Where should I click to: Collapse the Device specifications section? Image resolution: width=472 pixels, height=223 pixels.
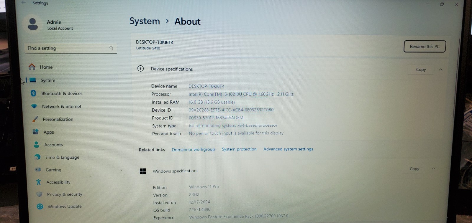pos(441,70)
